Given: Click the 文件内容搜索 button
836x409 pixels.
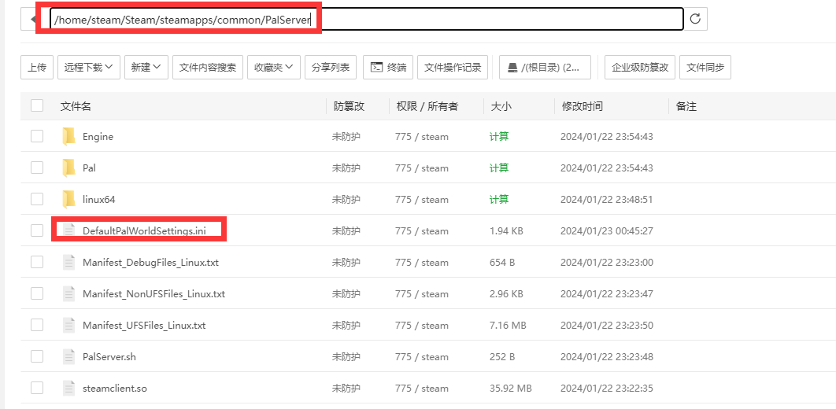Looking at the screenshot, I should [x=208, y=67].
